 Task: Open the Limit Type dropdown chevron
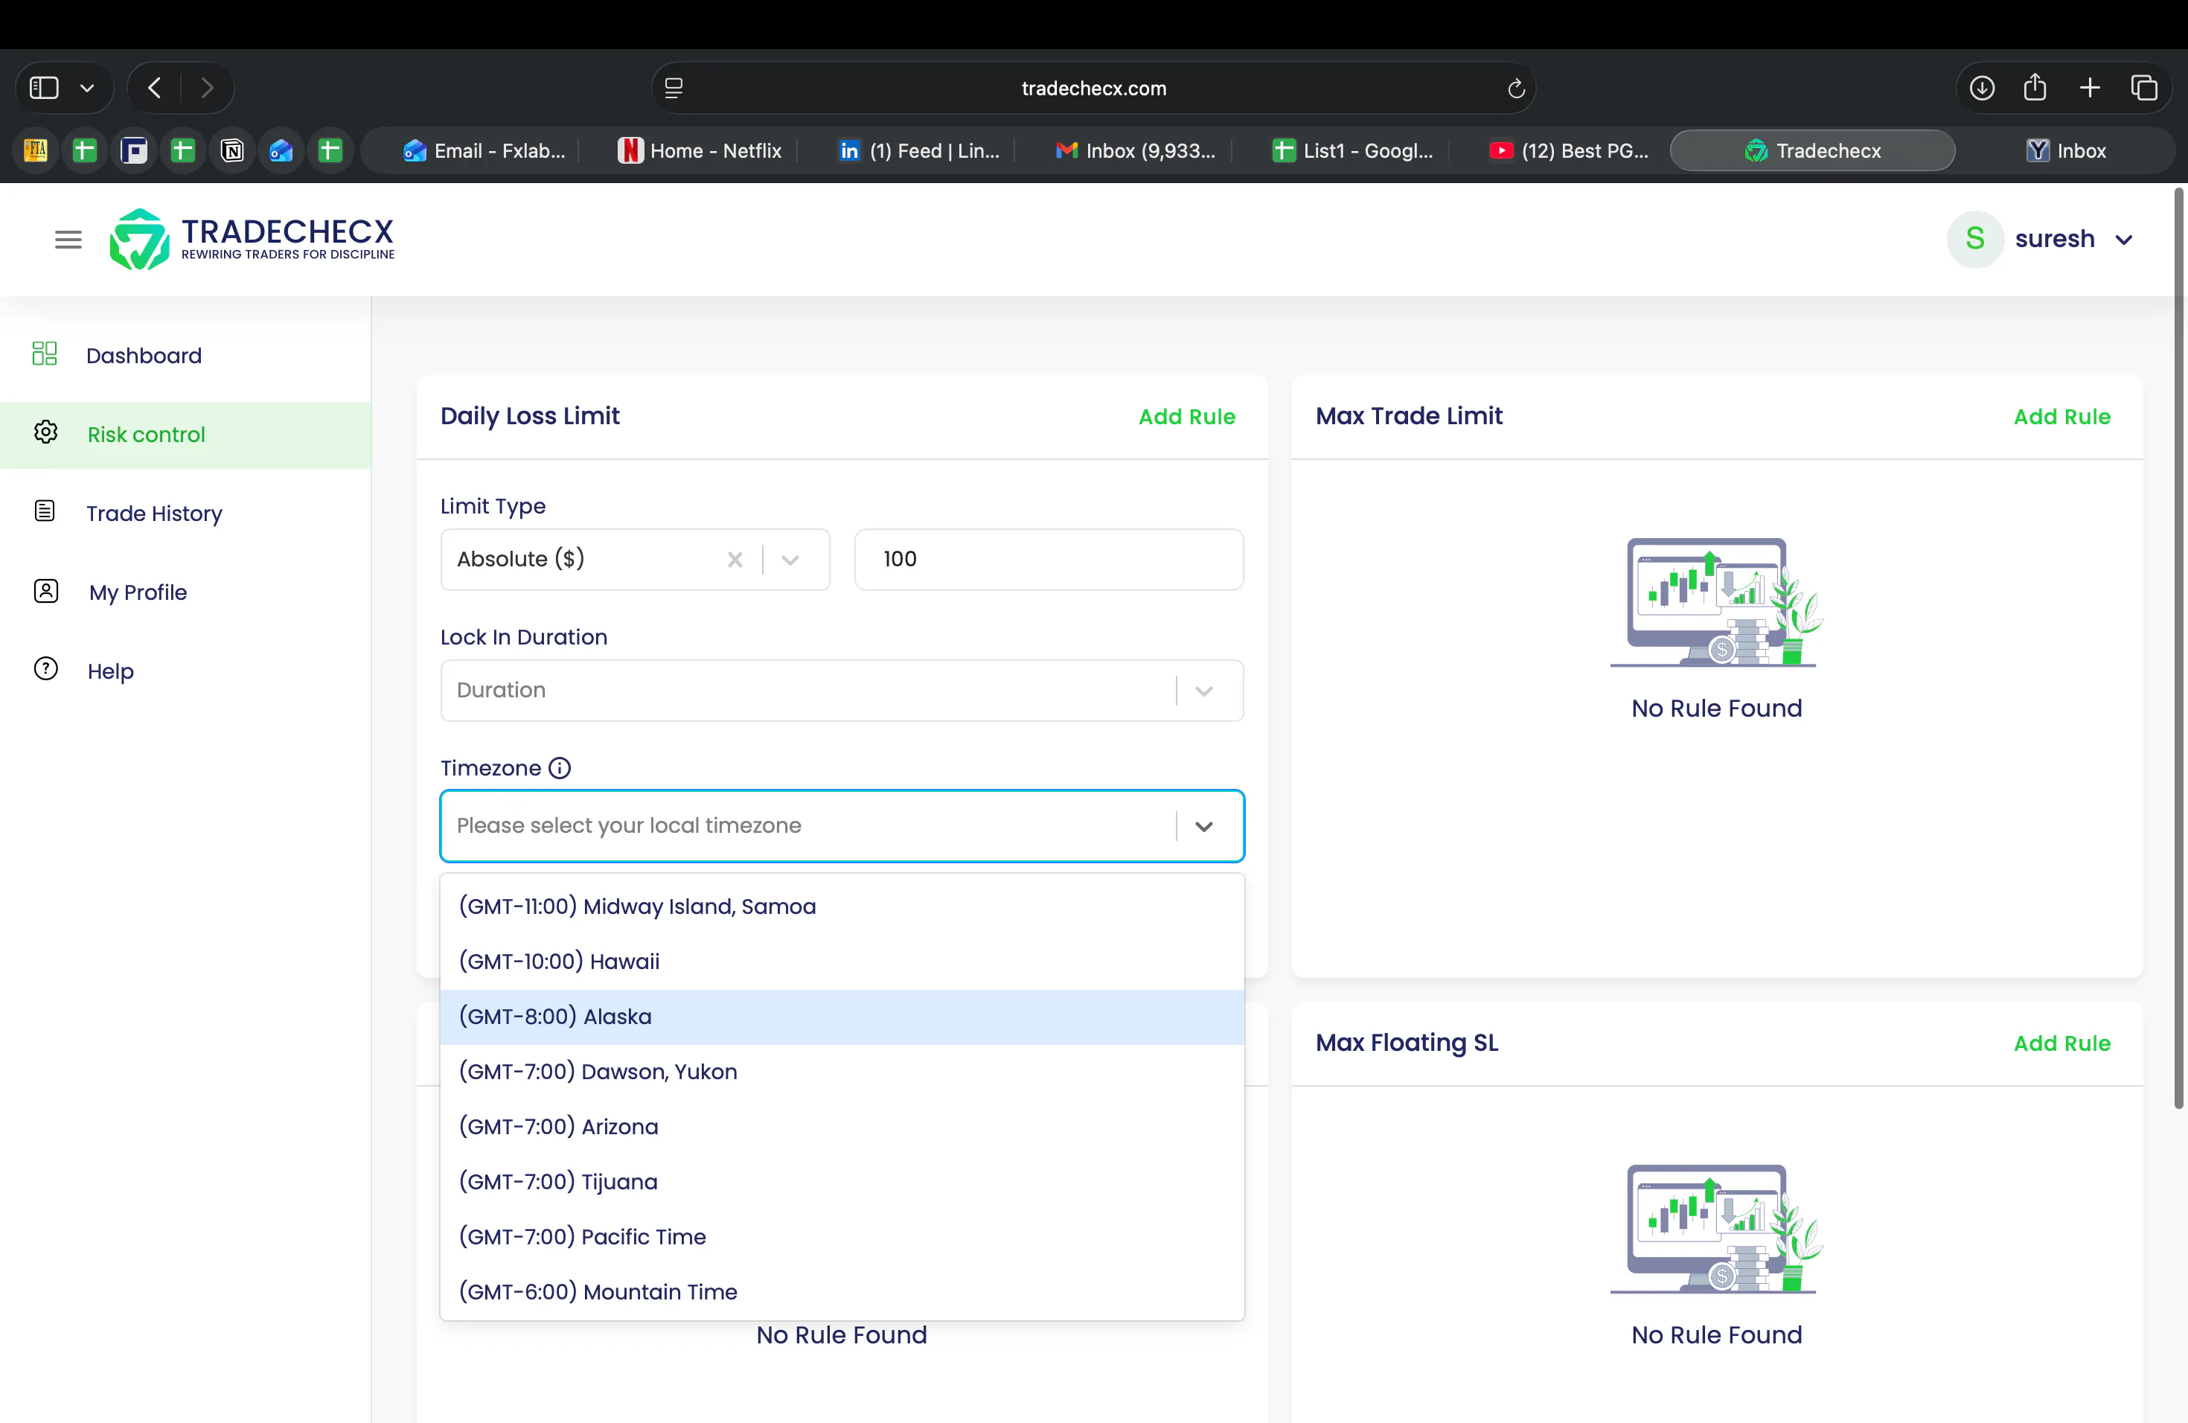[790, 560]
